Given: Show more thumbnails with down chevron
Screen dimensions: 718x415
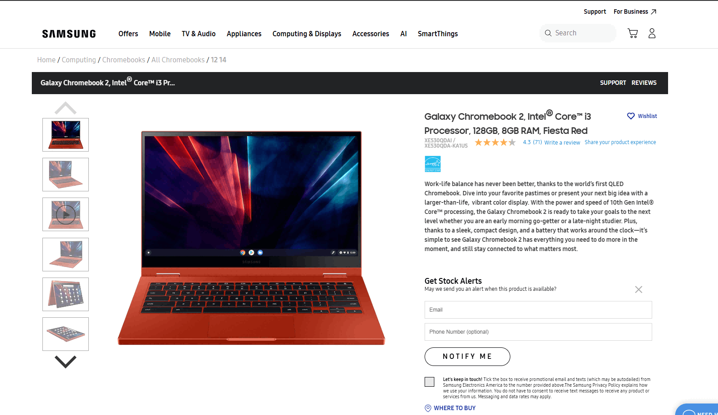Looking at the screenshot, I should [x=65, y=362].
